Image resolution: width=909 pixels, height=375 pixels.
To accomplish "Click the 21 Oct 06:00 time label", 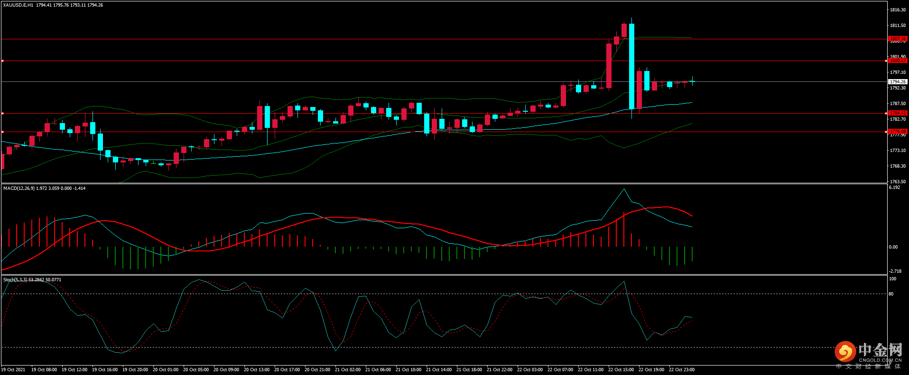I will [378, 369].
